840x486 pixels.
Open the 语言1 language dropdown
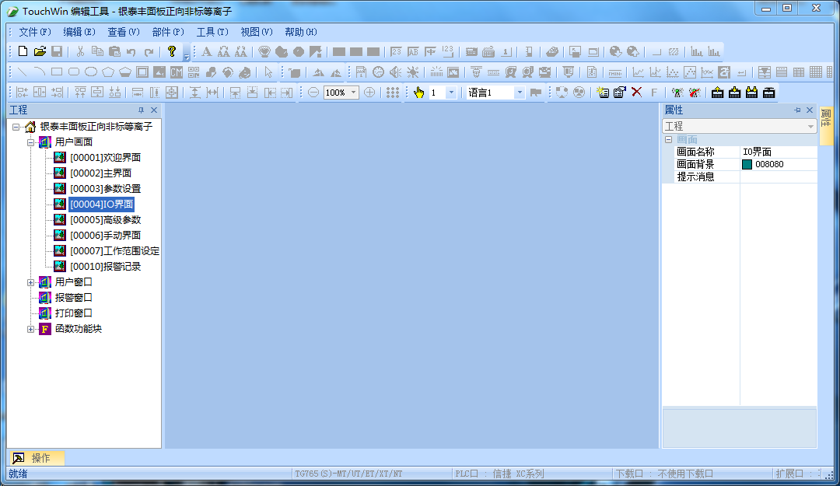(x=520, y=93)
